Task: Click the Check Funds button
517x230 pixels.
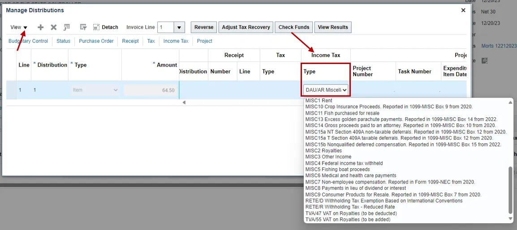Action: [x=294, y=27]
